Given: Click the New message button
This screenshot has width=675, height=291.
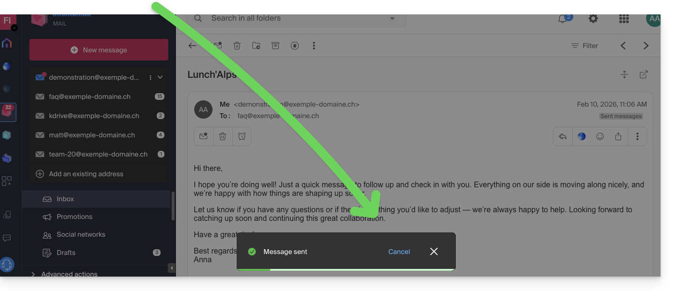Looking at the screenshot, I should [x=99, y=50].
